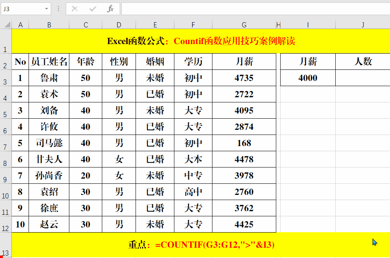Click the name cell 袁术
This screenshot has width=390, height=258.
pyautogui.click(x=49, y=94)
